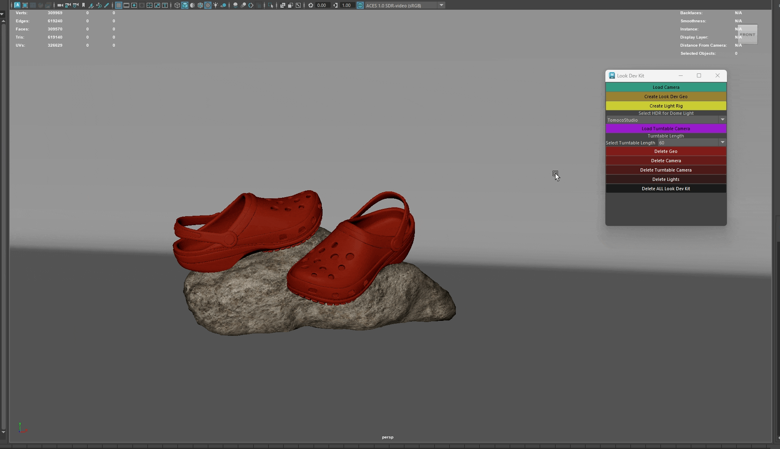Click the Faces count 309570

tap(55, 29)
